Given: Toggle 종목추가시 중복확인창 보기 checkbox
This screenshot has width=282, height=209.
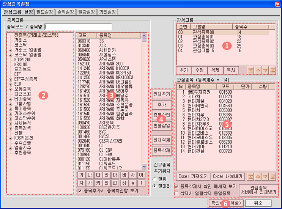Looking at the screenshot, I should 79,190.
